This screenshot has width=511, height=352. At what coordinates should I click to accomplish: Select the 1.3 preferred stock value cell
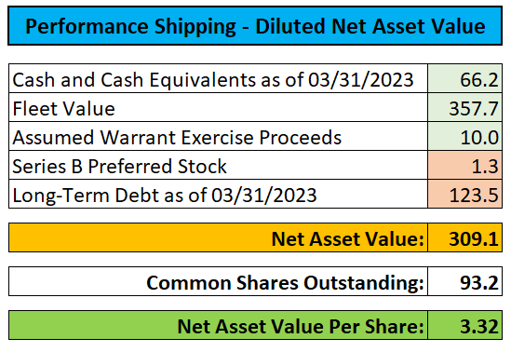coord(464,165)
